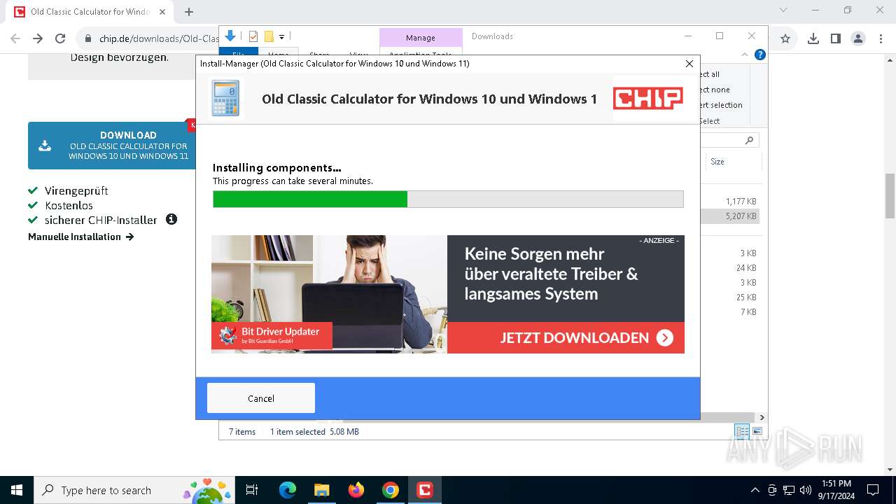Click the blue DOWNLOAD button on chip.de
Image resolution: width=896 pixels, height=504 pixels.
pyautogui.click(x=112, y=146)
